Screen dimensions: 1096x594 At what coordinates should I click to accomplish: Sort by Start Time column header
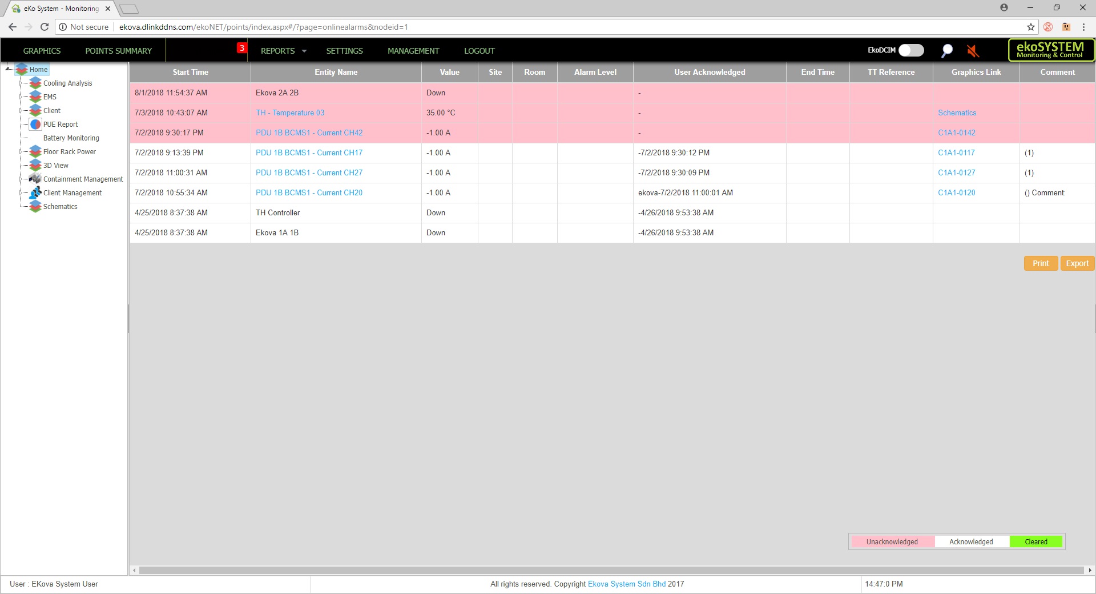coord(190,72)
